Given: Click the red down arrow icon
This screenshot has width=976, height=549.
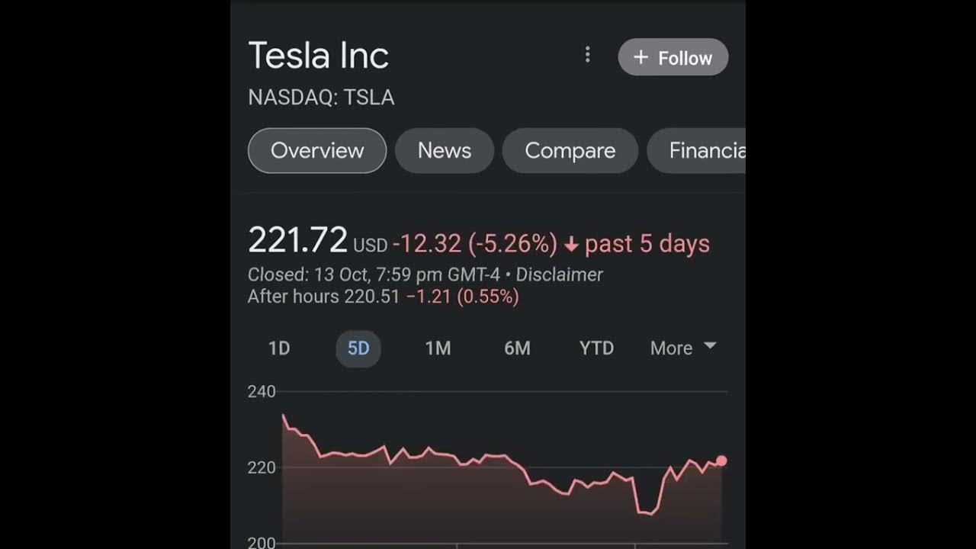Looking at the screenshot, I should point(571,245).
